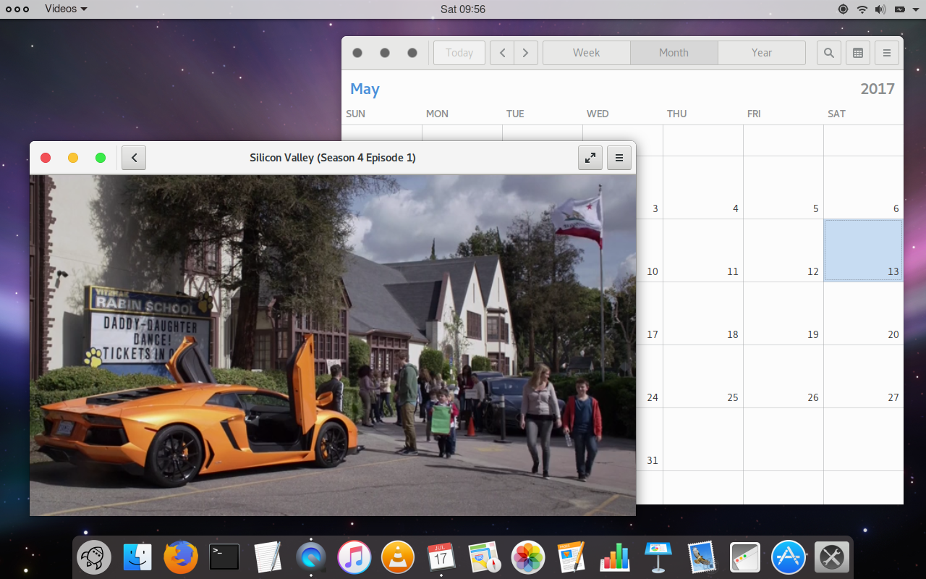Image resolution: width=926 pixels, height=579 pixels.
Task: Open the video player hamburger menu
Action: point(619,158)
